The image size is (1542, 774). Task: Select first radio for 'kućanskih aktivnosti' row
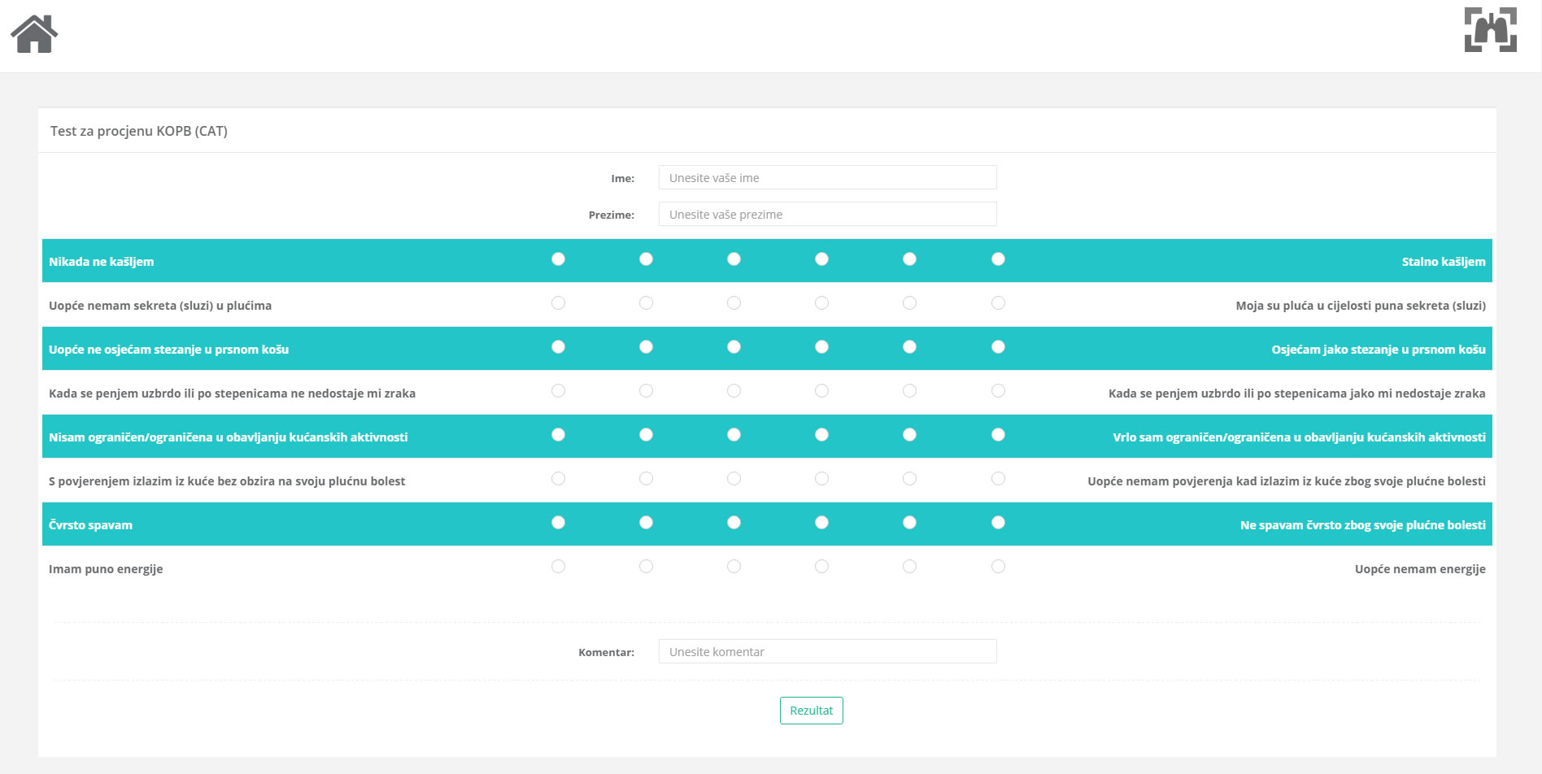point(558,435)
